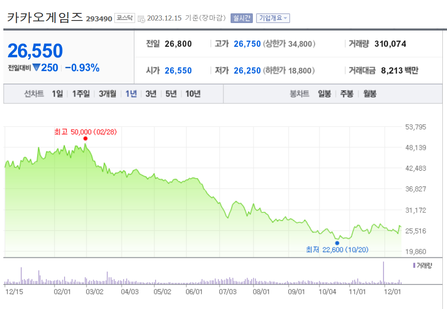Image resolution: width=447 pixels, height=309 pixels.
Task: Click the 봉차트 label
Action: (x=299, y=94)
